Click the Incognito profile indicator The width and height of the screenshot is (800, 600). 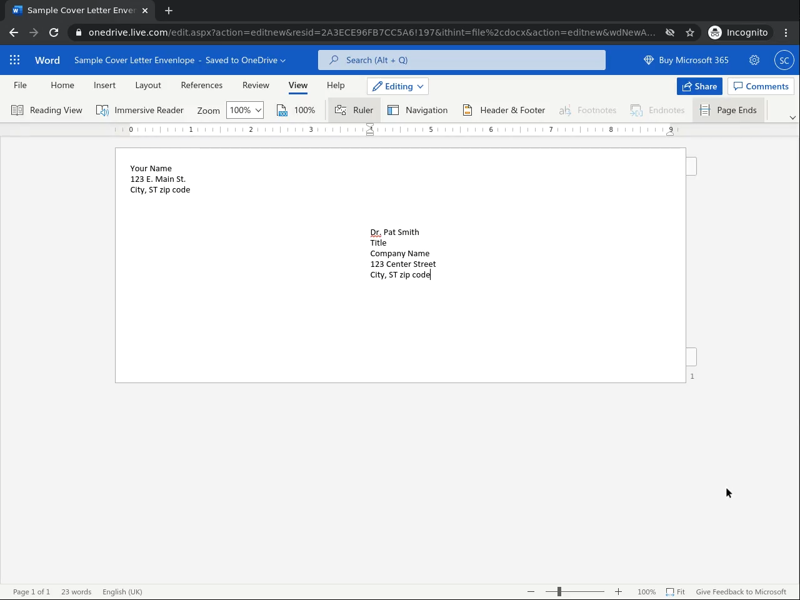[x=738, y=32]
